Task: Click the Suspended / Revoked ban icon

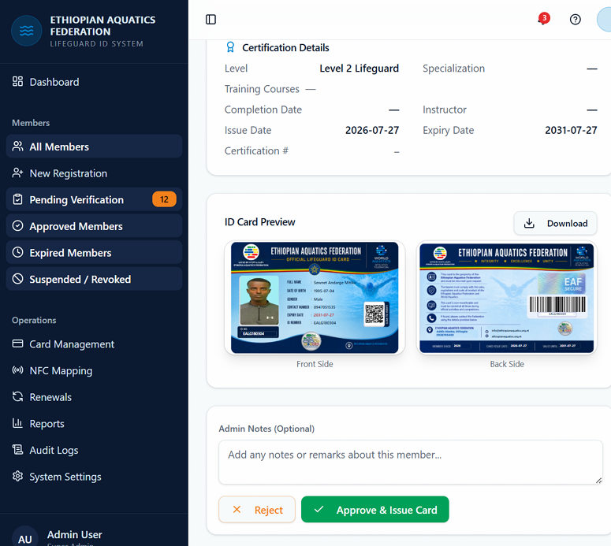Action: (17, 279)
